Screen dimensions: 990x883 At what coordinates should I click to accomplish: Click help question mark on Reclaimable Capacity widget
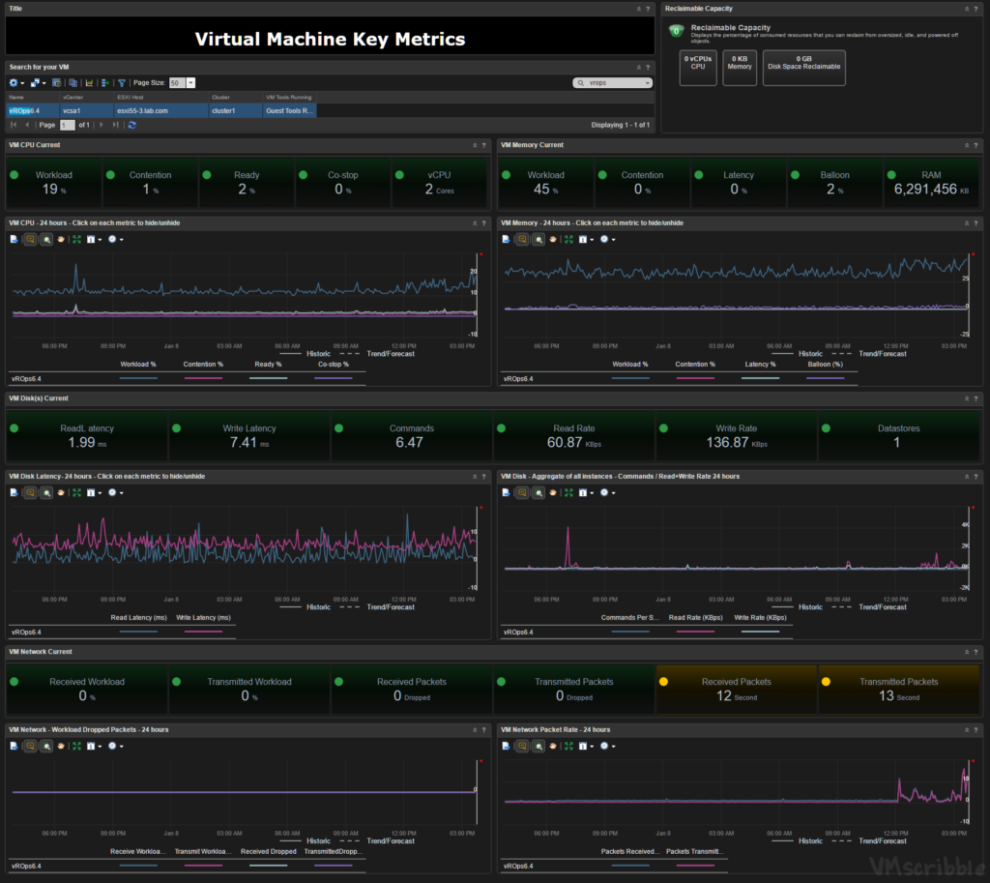pos(976,8)
